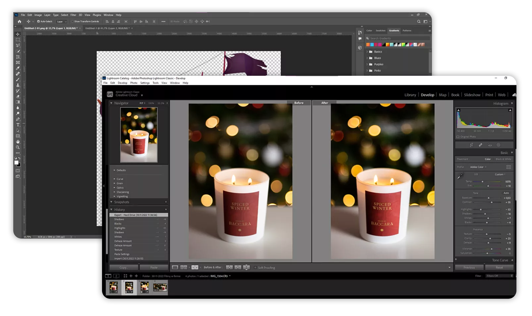
Task: Select the Frame tool in Photoshop toolbar
Action: click(x=18, y=63)
